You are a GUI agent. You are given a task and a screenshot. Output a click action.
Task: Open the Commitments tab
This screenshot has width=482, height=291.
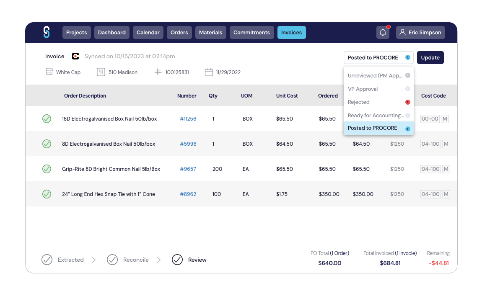[x=251, y=32]
